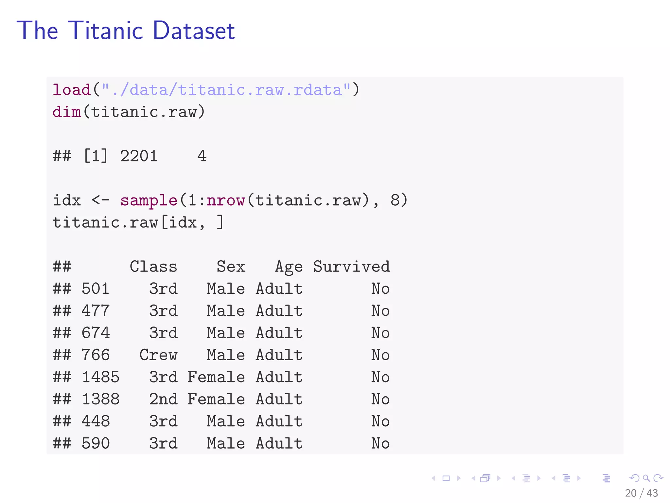Go to next slide arrow
This screenshot has width=670, height=503.
coord(459,478)
